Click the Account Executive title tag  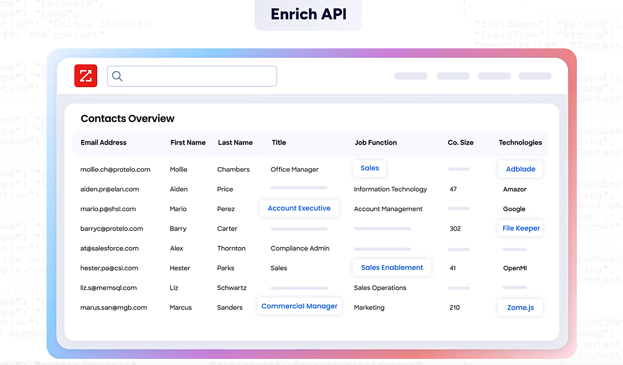point(299,208)
